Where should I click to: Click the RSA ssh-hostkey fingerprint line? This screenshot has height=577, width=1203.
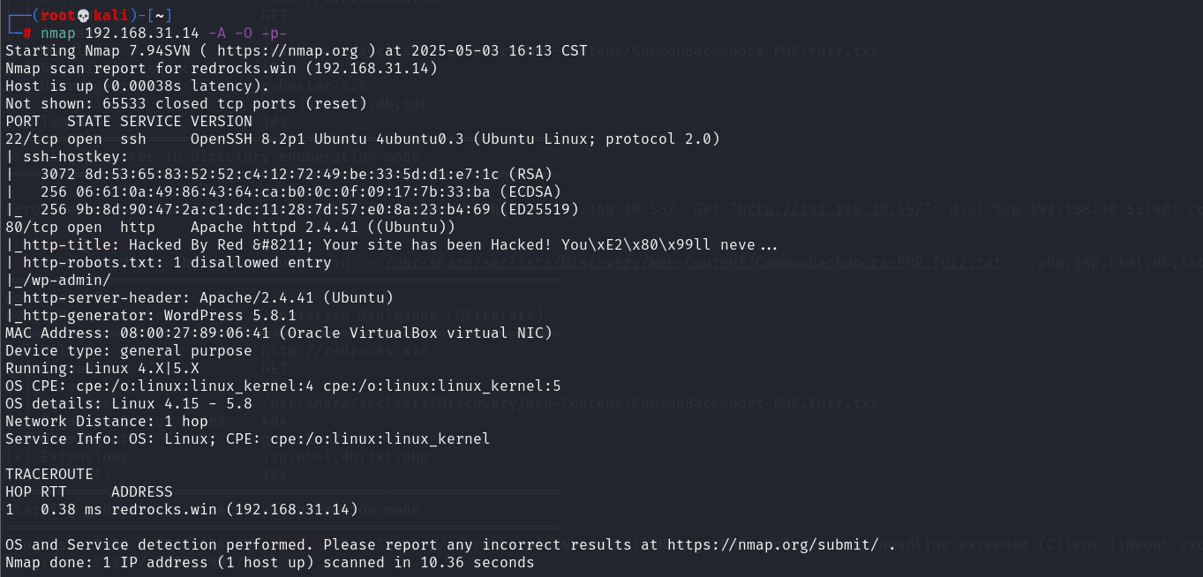coord(282,174)
